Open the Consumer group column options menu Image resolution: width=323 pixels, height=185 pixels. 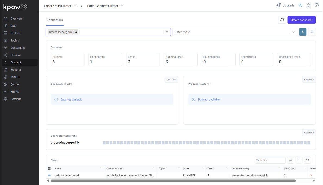(279, 168)
